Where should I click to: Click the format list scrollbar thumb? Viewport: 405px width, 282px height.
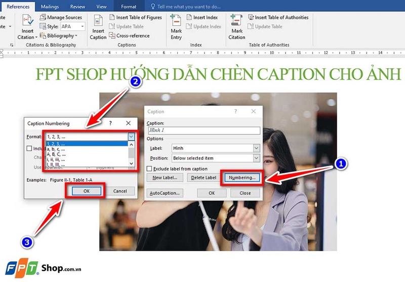[x=131, y=153]
